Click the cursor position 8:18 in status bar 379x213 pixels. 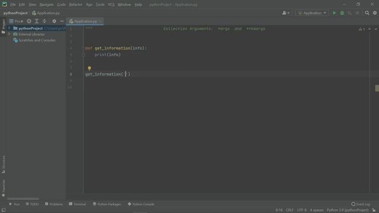[x=279, y=210]
